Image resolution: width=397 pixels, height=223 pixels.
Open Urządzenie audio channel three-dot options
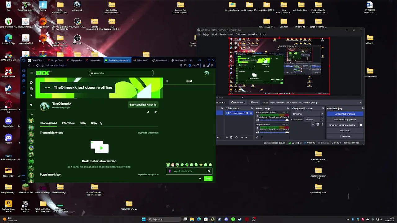tap(257, 128)
